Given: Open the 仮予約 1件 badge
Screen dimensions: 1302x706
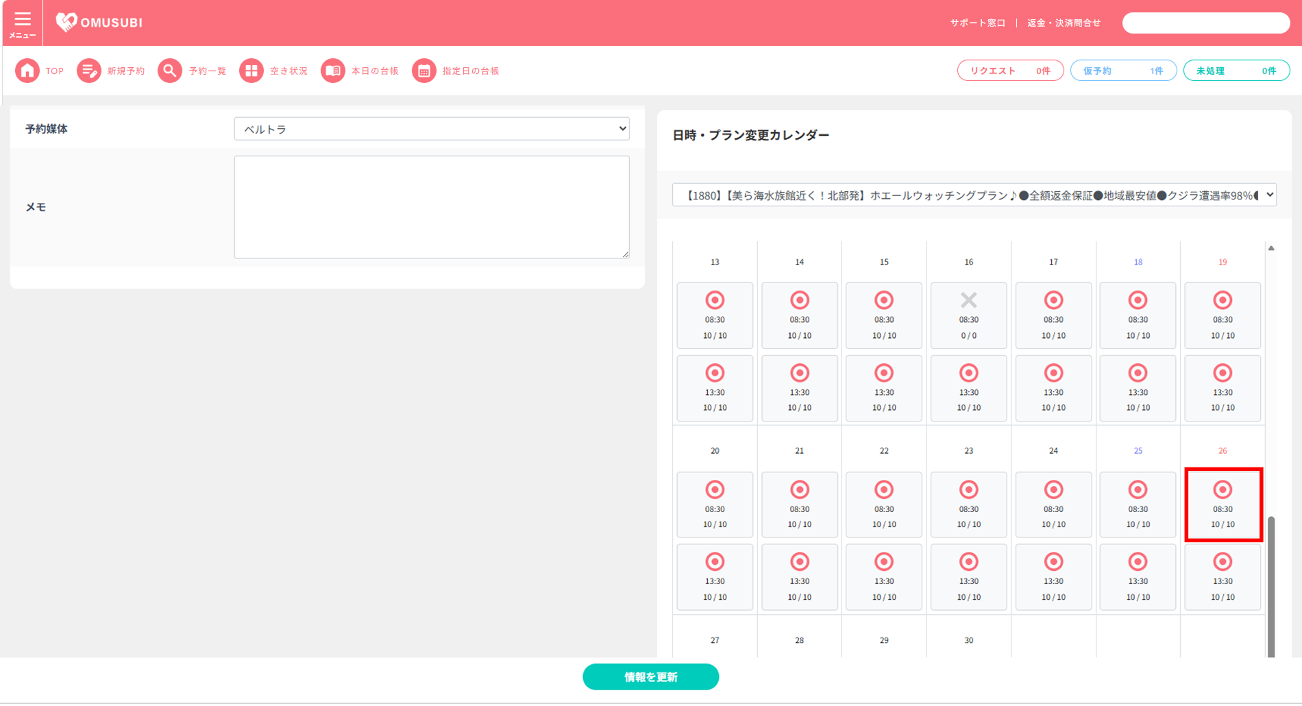Looking at the screenshot, I should tap(1123, 71).
